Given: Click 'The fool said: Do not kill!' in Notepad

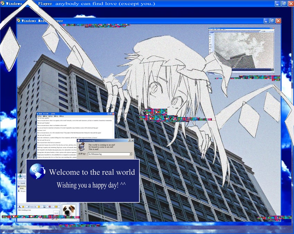Looking at the screenshot, I should pyautogui.click(x=44, y=135).
